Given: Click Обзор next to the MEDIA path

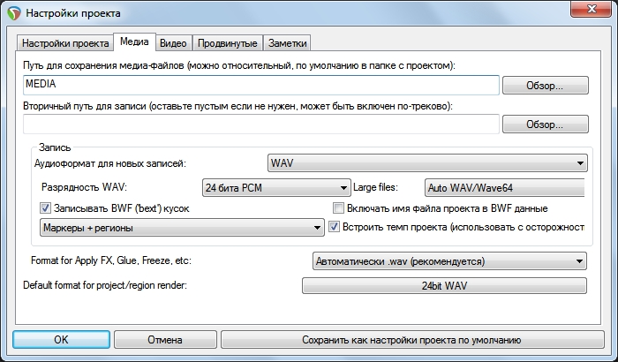Looking at the screenshot, I should click(x=545, y=85).
